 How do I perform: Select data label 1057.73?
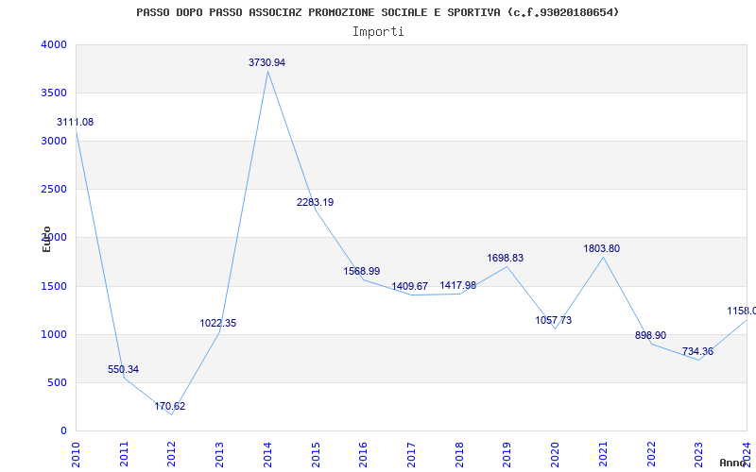[554, 320]
